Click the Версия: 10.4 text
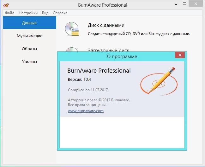Screen dimensions: 205x167 click(79, 80)
